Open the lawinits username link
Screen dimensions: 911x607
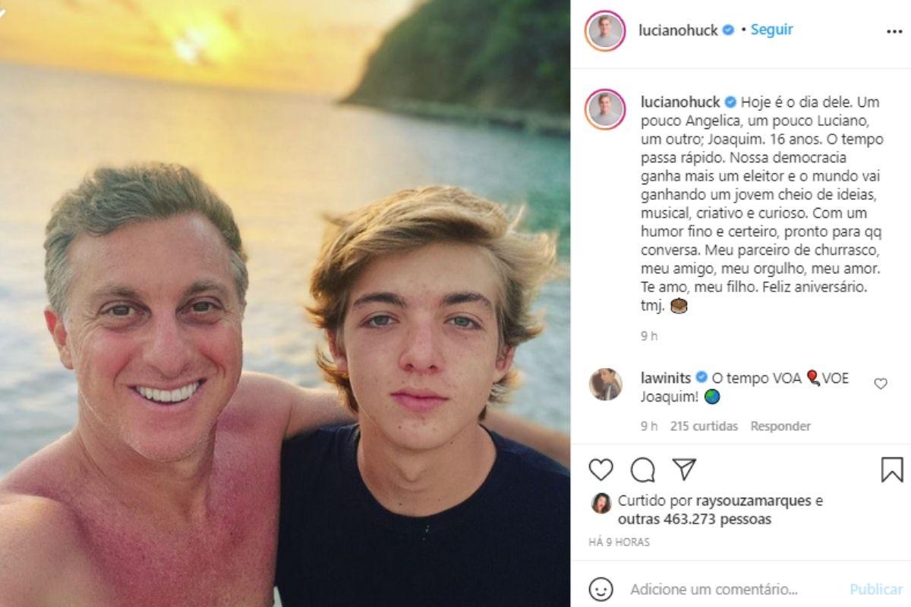(666, 378)
